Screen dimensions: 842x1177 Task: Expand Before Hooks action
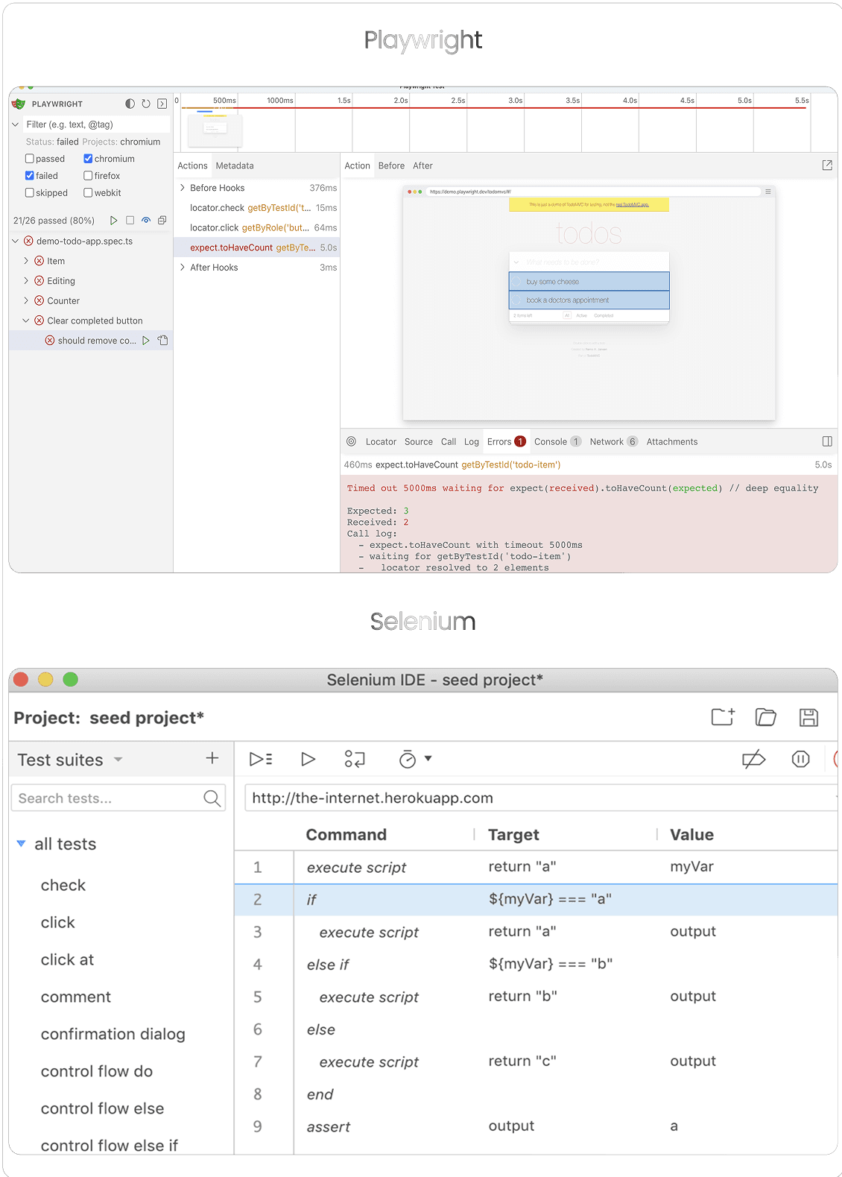[183, 188]
